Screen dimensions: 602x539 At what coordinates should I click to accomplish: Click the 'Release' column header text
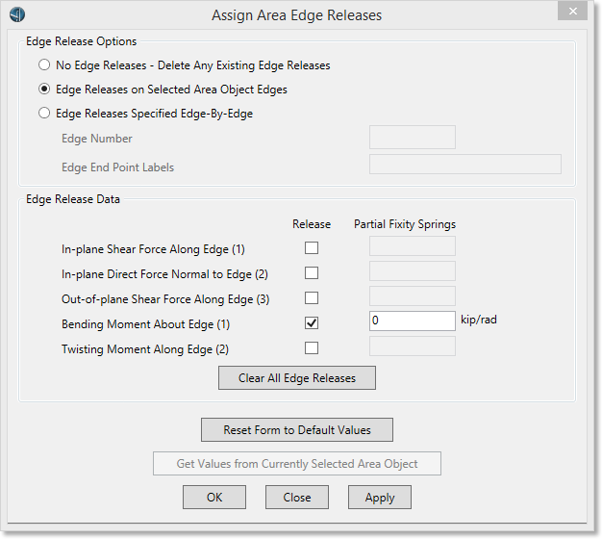(312, 224)
